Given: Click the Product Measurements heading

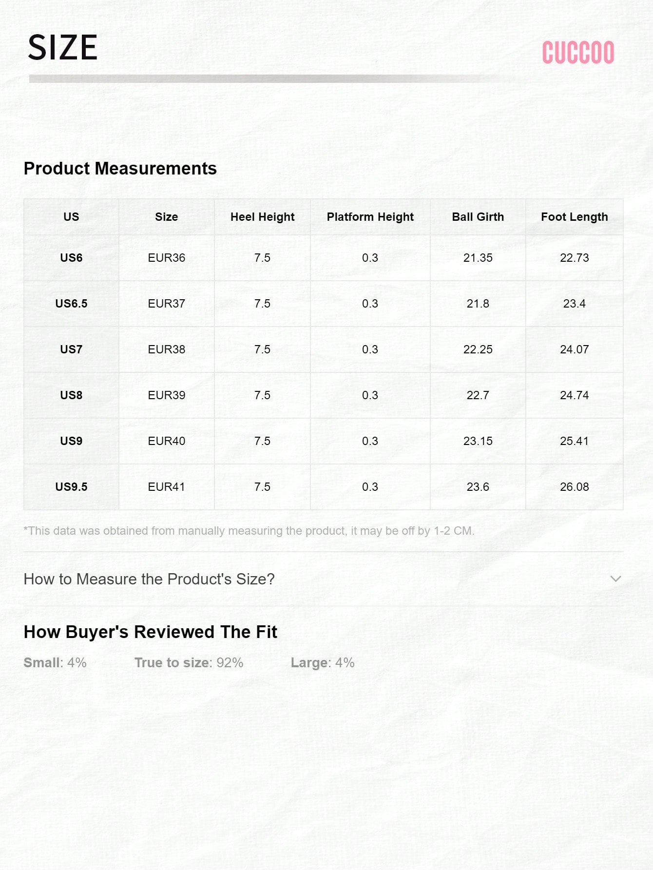Looking at the screenshot, I should tap(120, 169).
